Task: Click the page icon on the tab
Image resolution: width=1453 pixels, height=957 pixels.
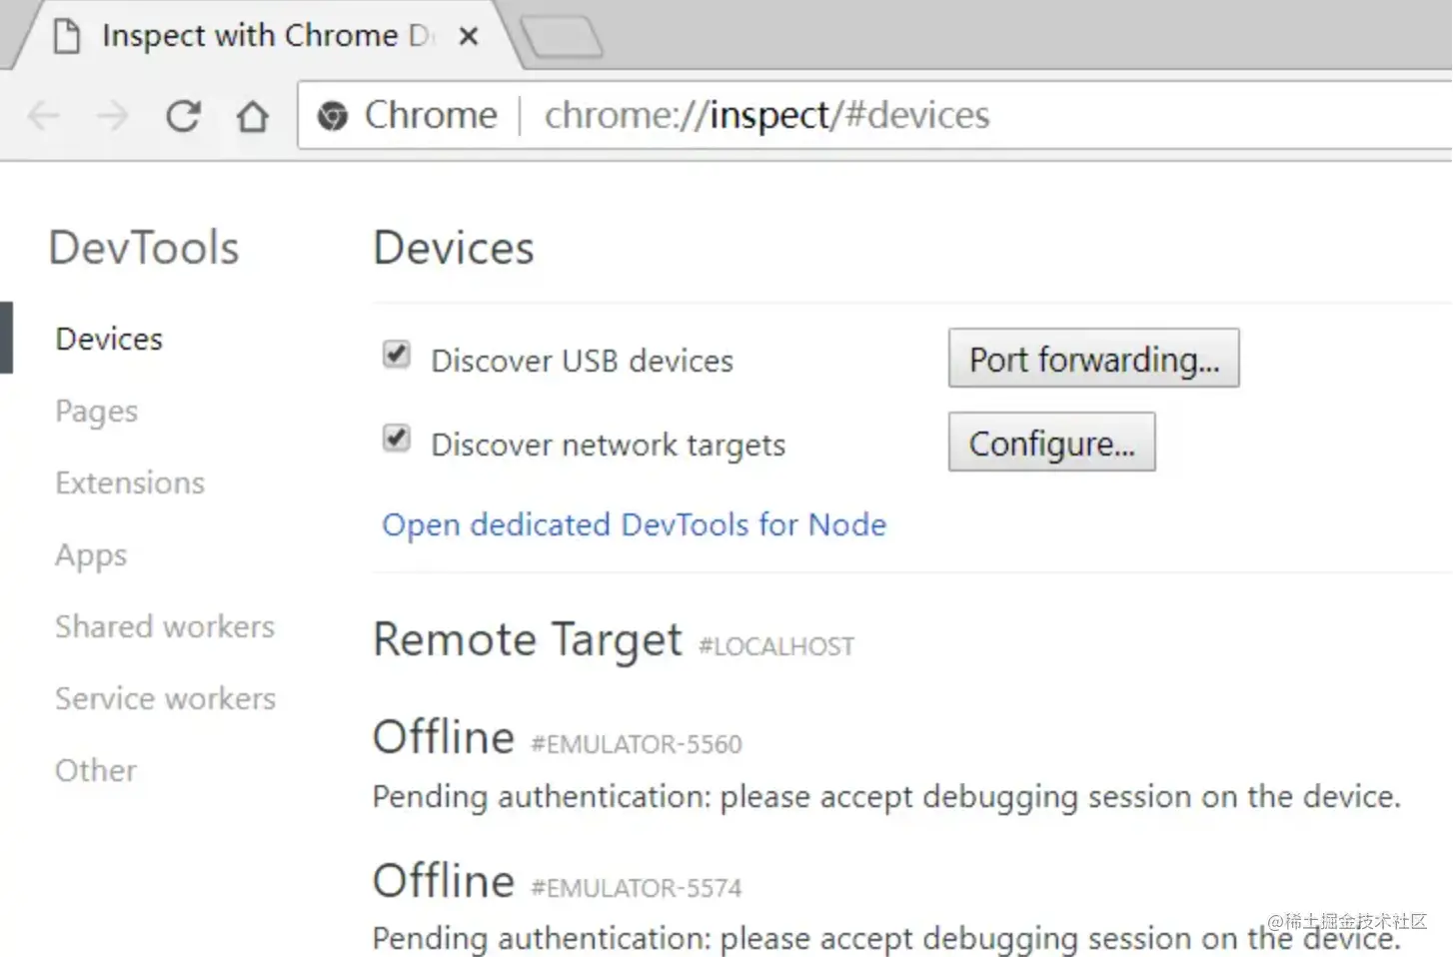Action: coord(67,36)
